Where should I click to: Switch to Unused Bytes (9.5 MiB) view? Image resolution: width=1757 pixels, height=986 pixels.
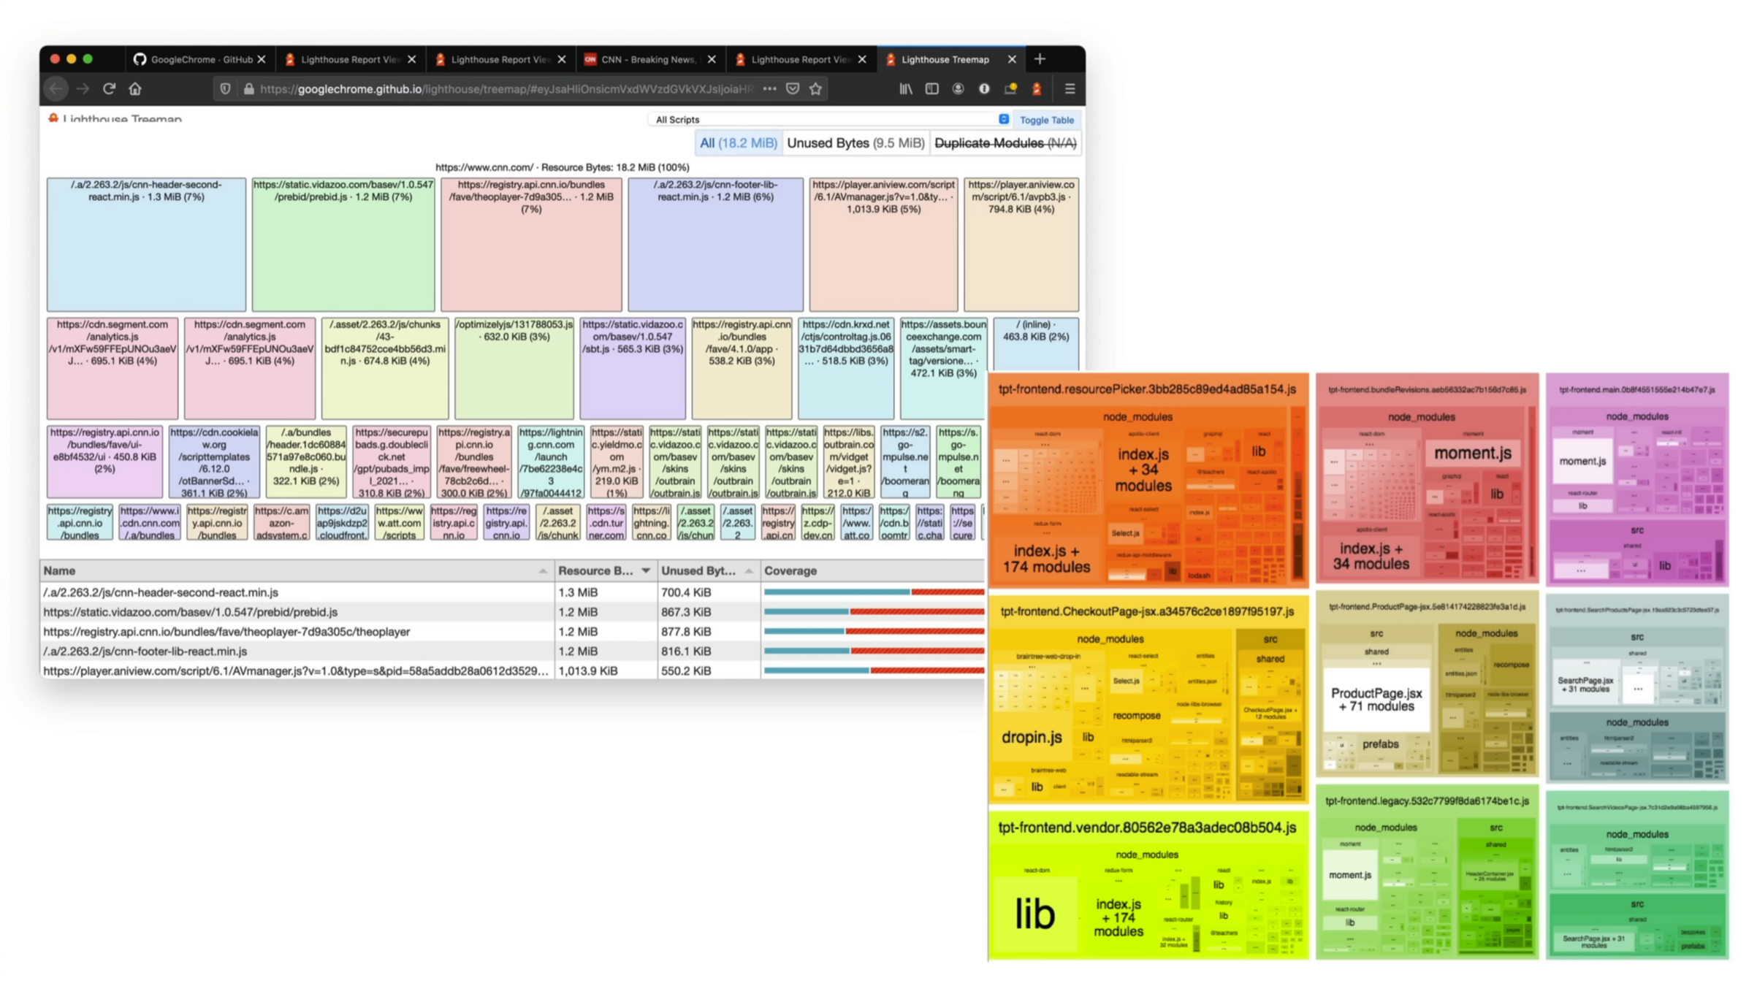[855, 143]
